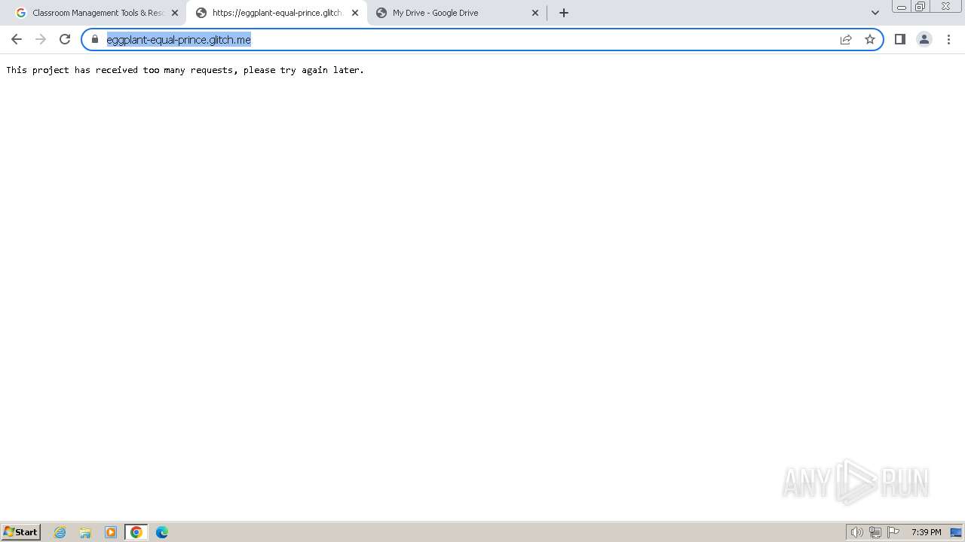Expand the tab search dropdown arrow
Viewport: 965px width, 542px height.
click(875, 13)
